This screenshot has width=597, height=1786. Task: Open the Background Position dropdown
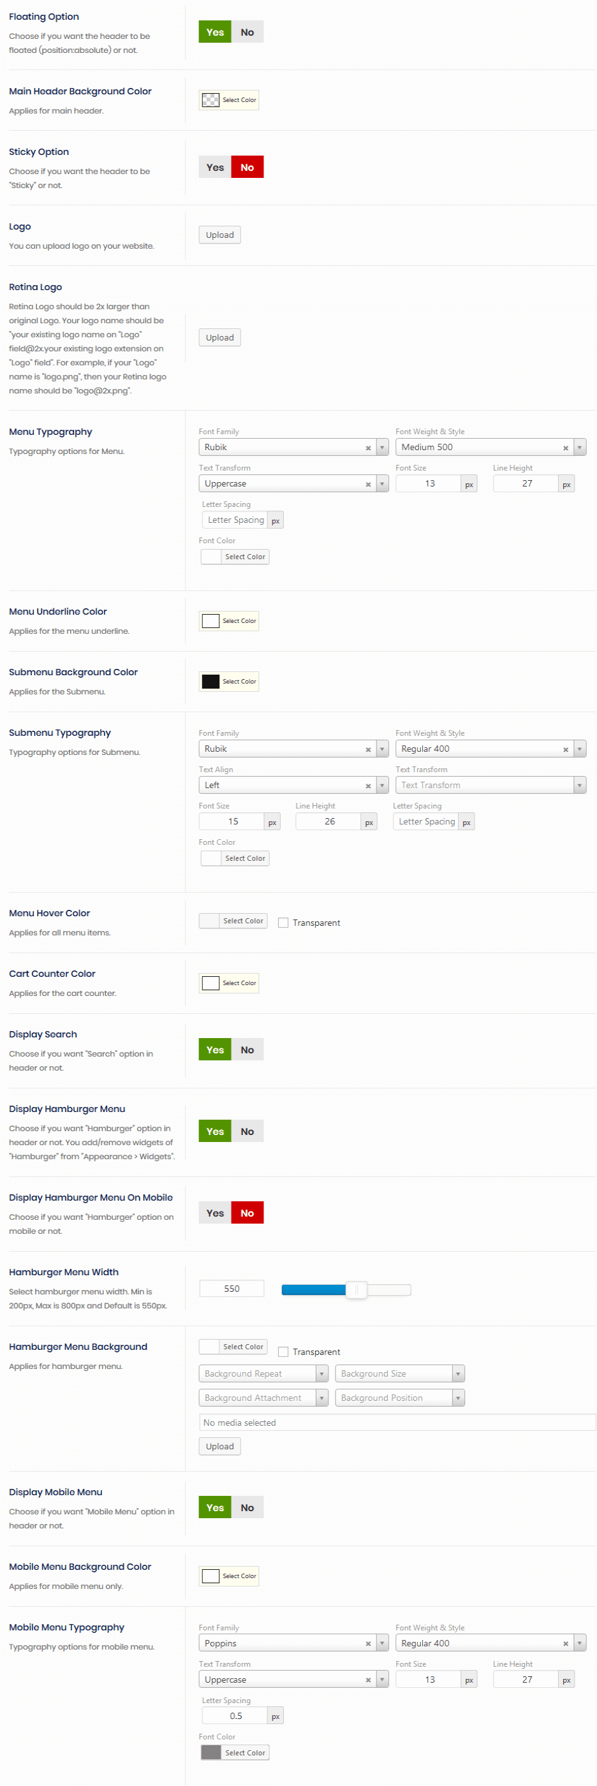(x=399, y=1398)
